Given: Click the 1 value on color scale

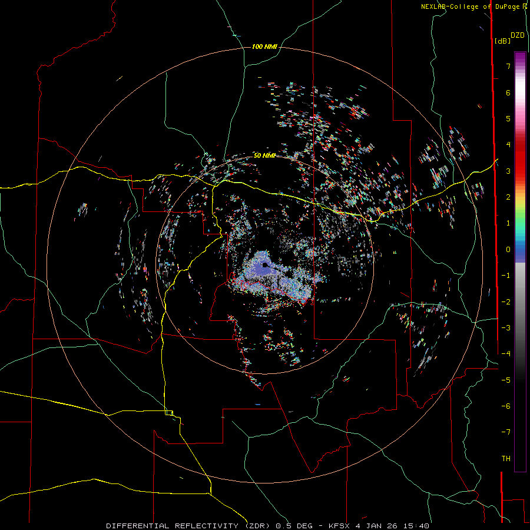Looking at the screenshot, I should (x=508, y=223).
